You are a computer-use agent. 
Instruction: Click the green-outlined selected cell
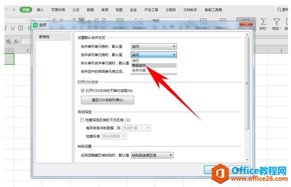pos(9,59)
